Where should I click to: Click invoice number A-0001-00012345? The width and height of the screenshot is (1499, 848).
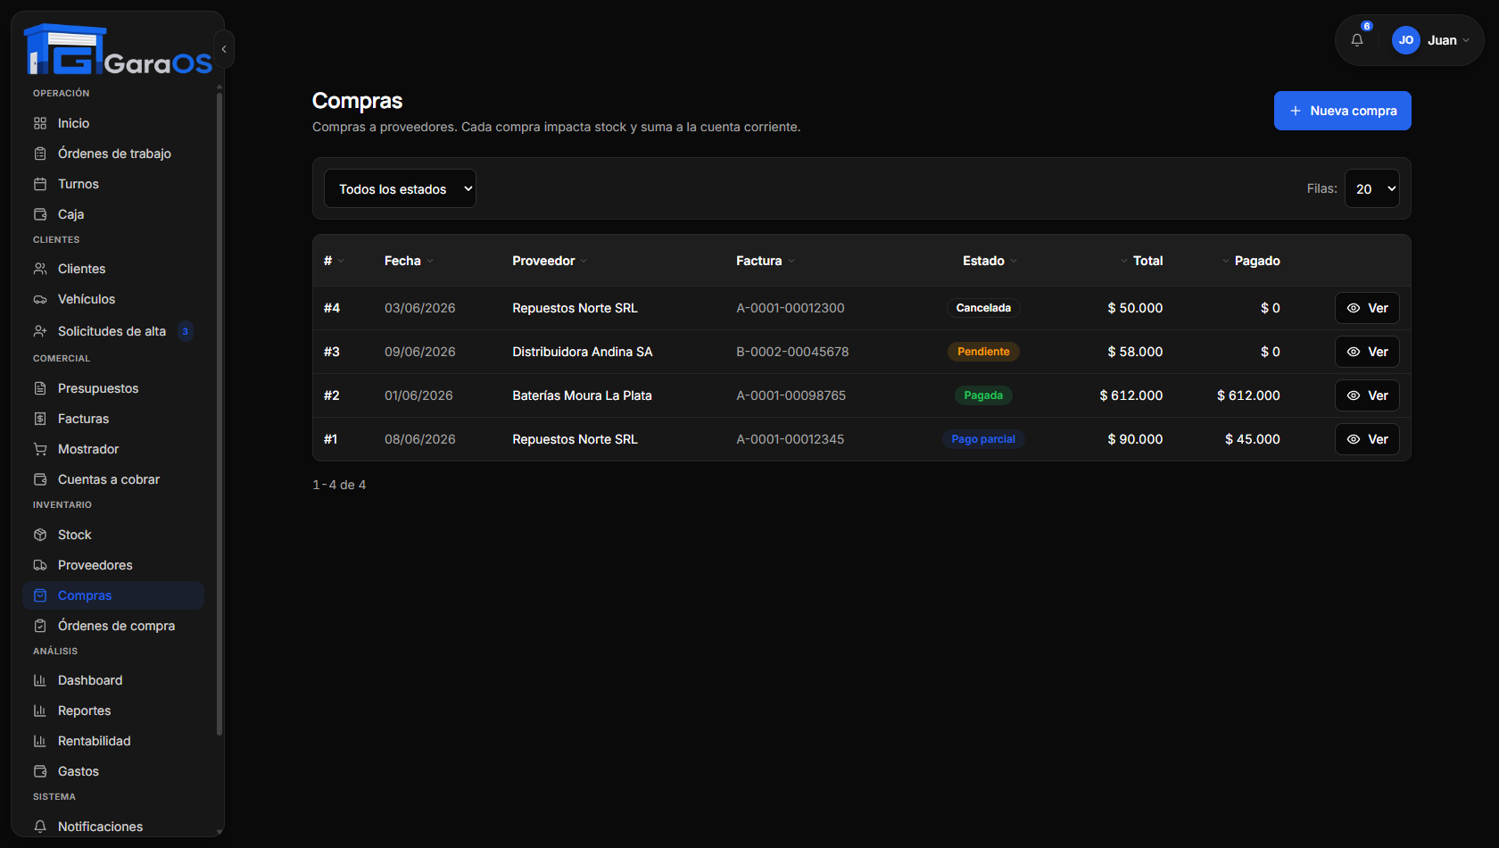click(x=790, y=439)
